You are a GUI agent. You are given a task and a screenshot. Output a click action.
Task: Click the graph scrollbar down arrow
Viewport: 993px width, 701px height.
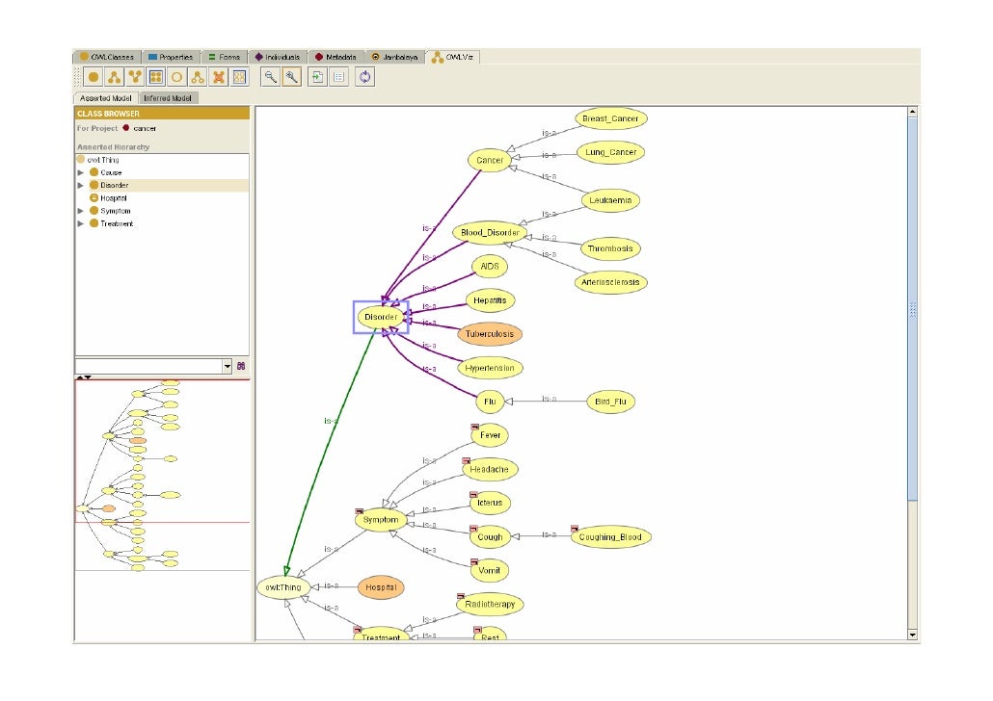pyautogui.click(x=913, y=635)
